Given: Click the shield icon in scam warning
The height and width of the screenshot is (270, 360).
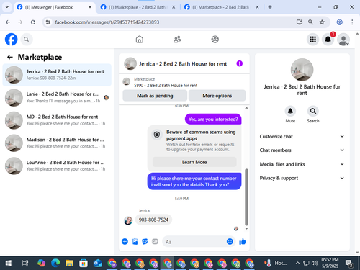Looking at the screenshot, I should point(157,135).
